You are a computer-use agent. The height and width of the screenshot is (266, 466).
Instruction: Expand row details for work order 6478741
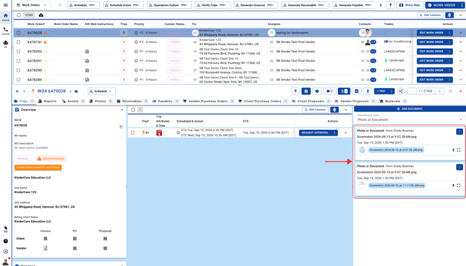(460, 42)
